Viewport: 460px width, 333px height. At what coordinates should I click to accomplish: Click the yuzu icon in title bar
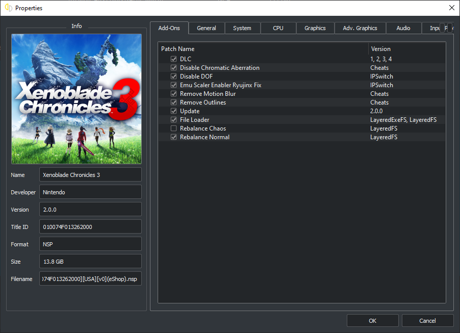[9, 8]
